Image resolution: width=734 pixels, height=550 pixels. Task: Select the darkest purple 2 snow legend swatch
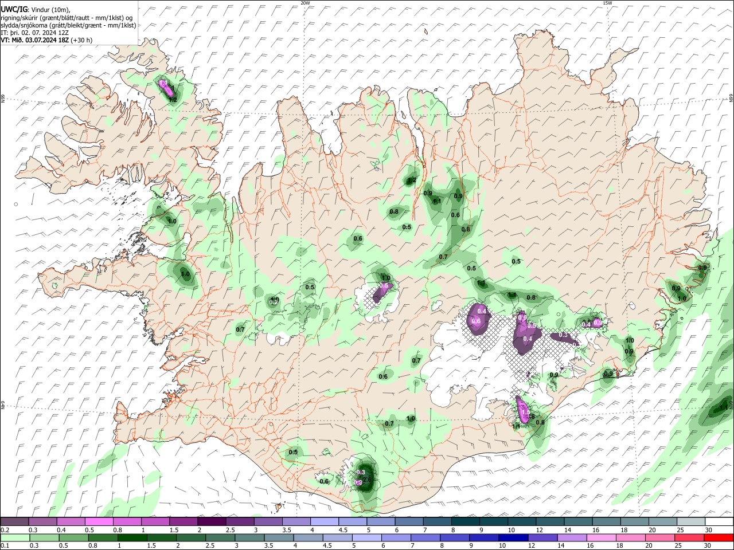point(212,522)
